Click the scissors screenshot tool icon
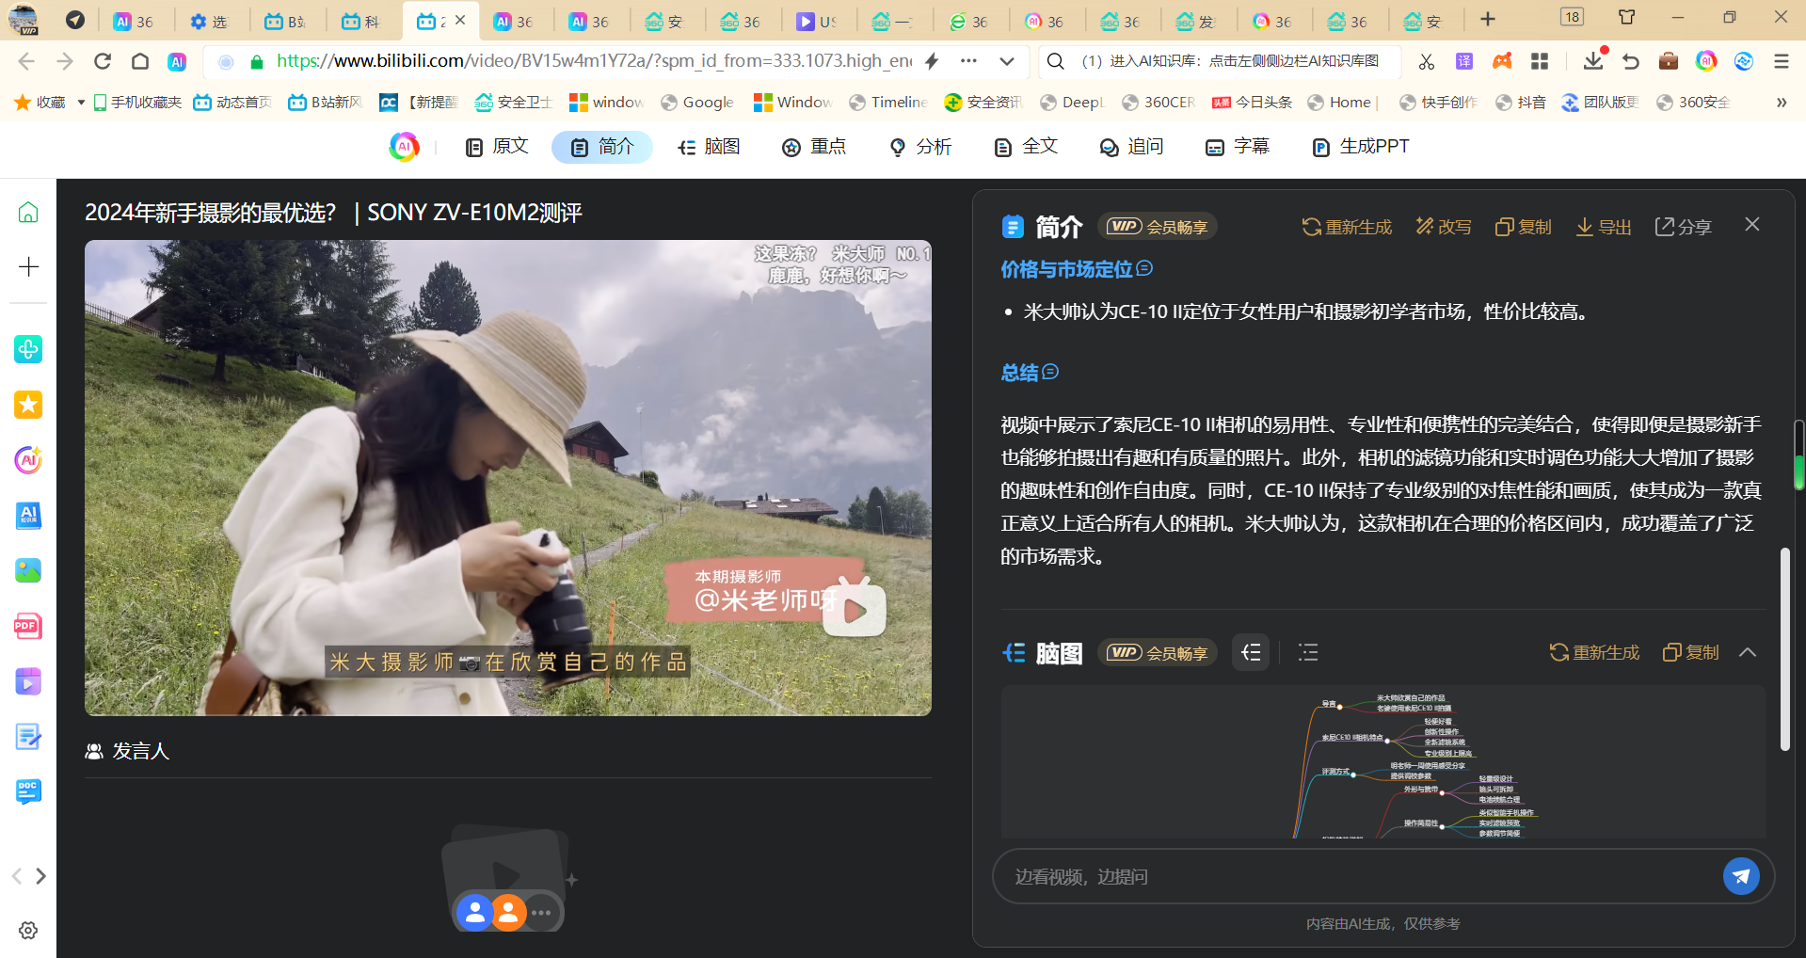 click(x=1427, y=61)
